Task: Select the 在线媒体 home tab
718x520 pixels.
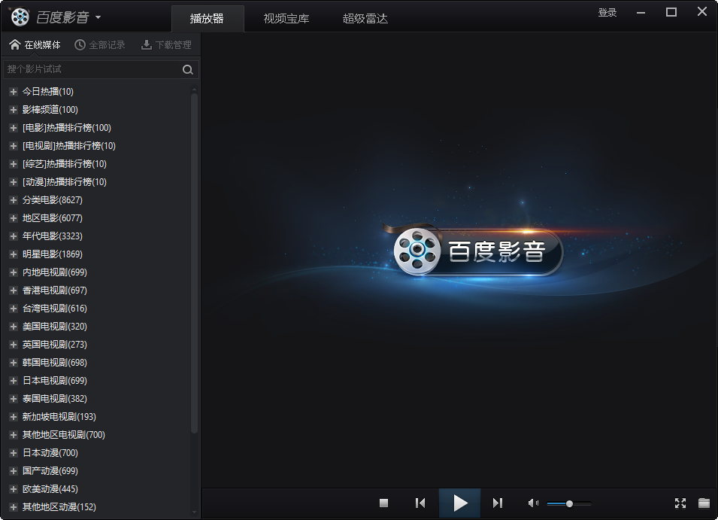Action: (x=35, y=44)
